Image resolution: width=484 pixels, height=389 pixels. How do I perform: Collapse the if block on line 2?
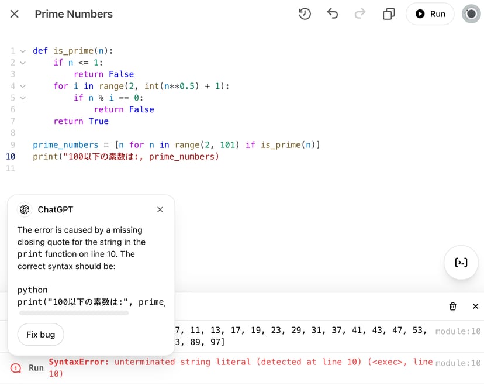point(23,63)
